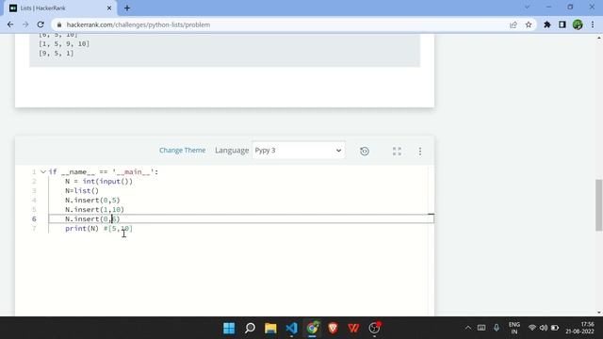Click the address bar URL

pyautogui.click(x=139, y=24)
